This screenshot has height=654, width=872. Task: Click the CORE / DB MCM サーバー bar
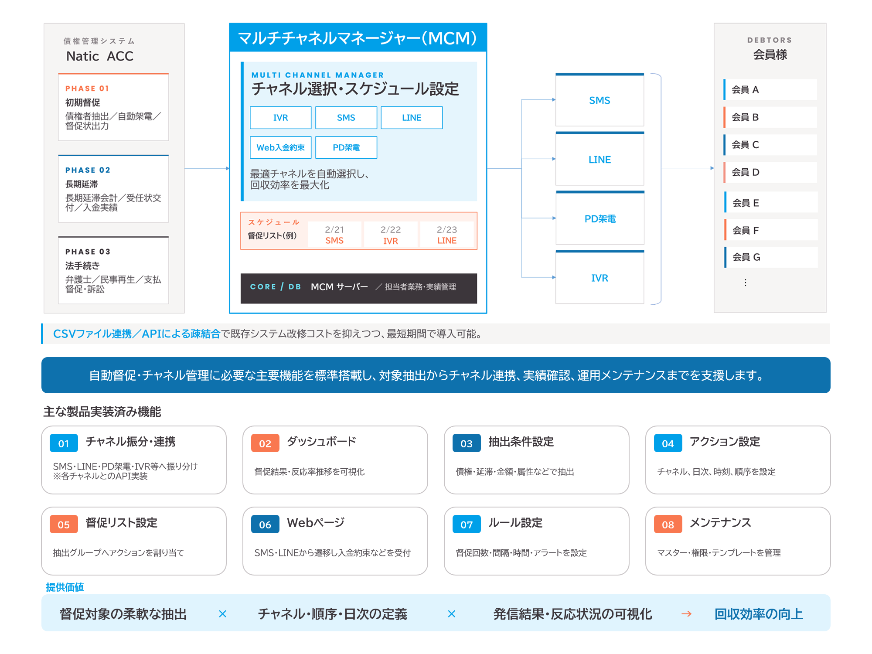[x=359, y=288]
